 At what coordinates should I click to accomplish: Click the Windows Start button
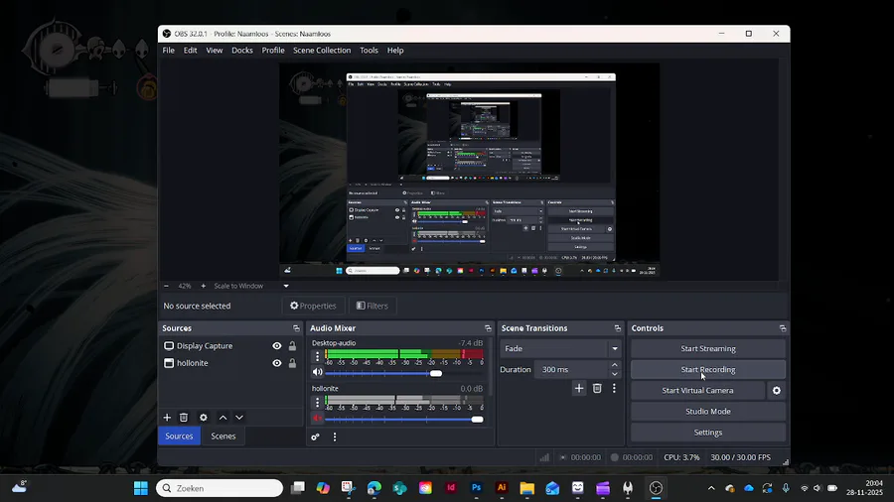coord(141,488)
